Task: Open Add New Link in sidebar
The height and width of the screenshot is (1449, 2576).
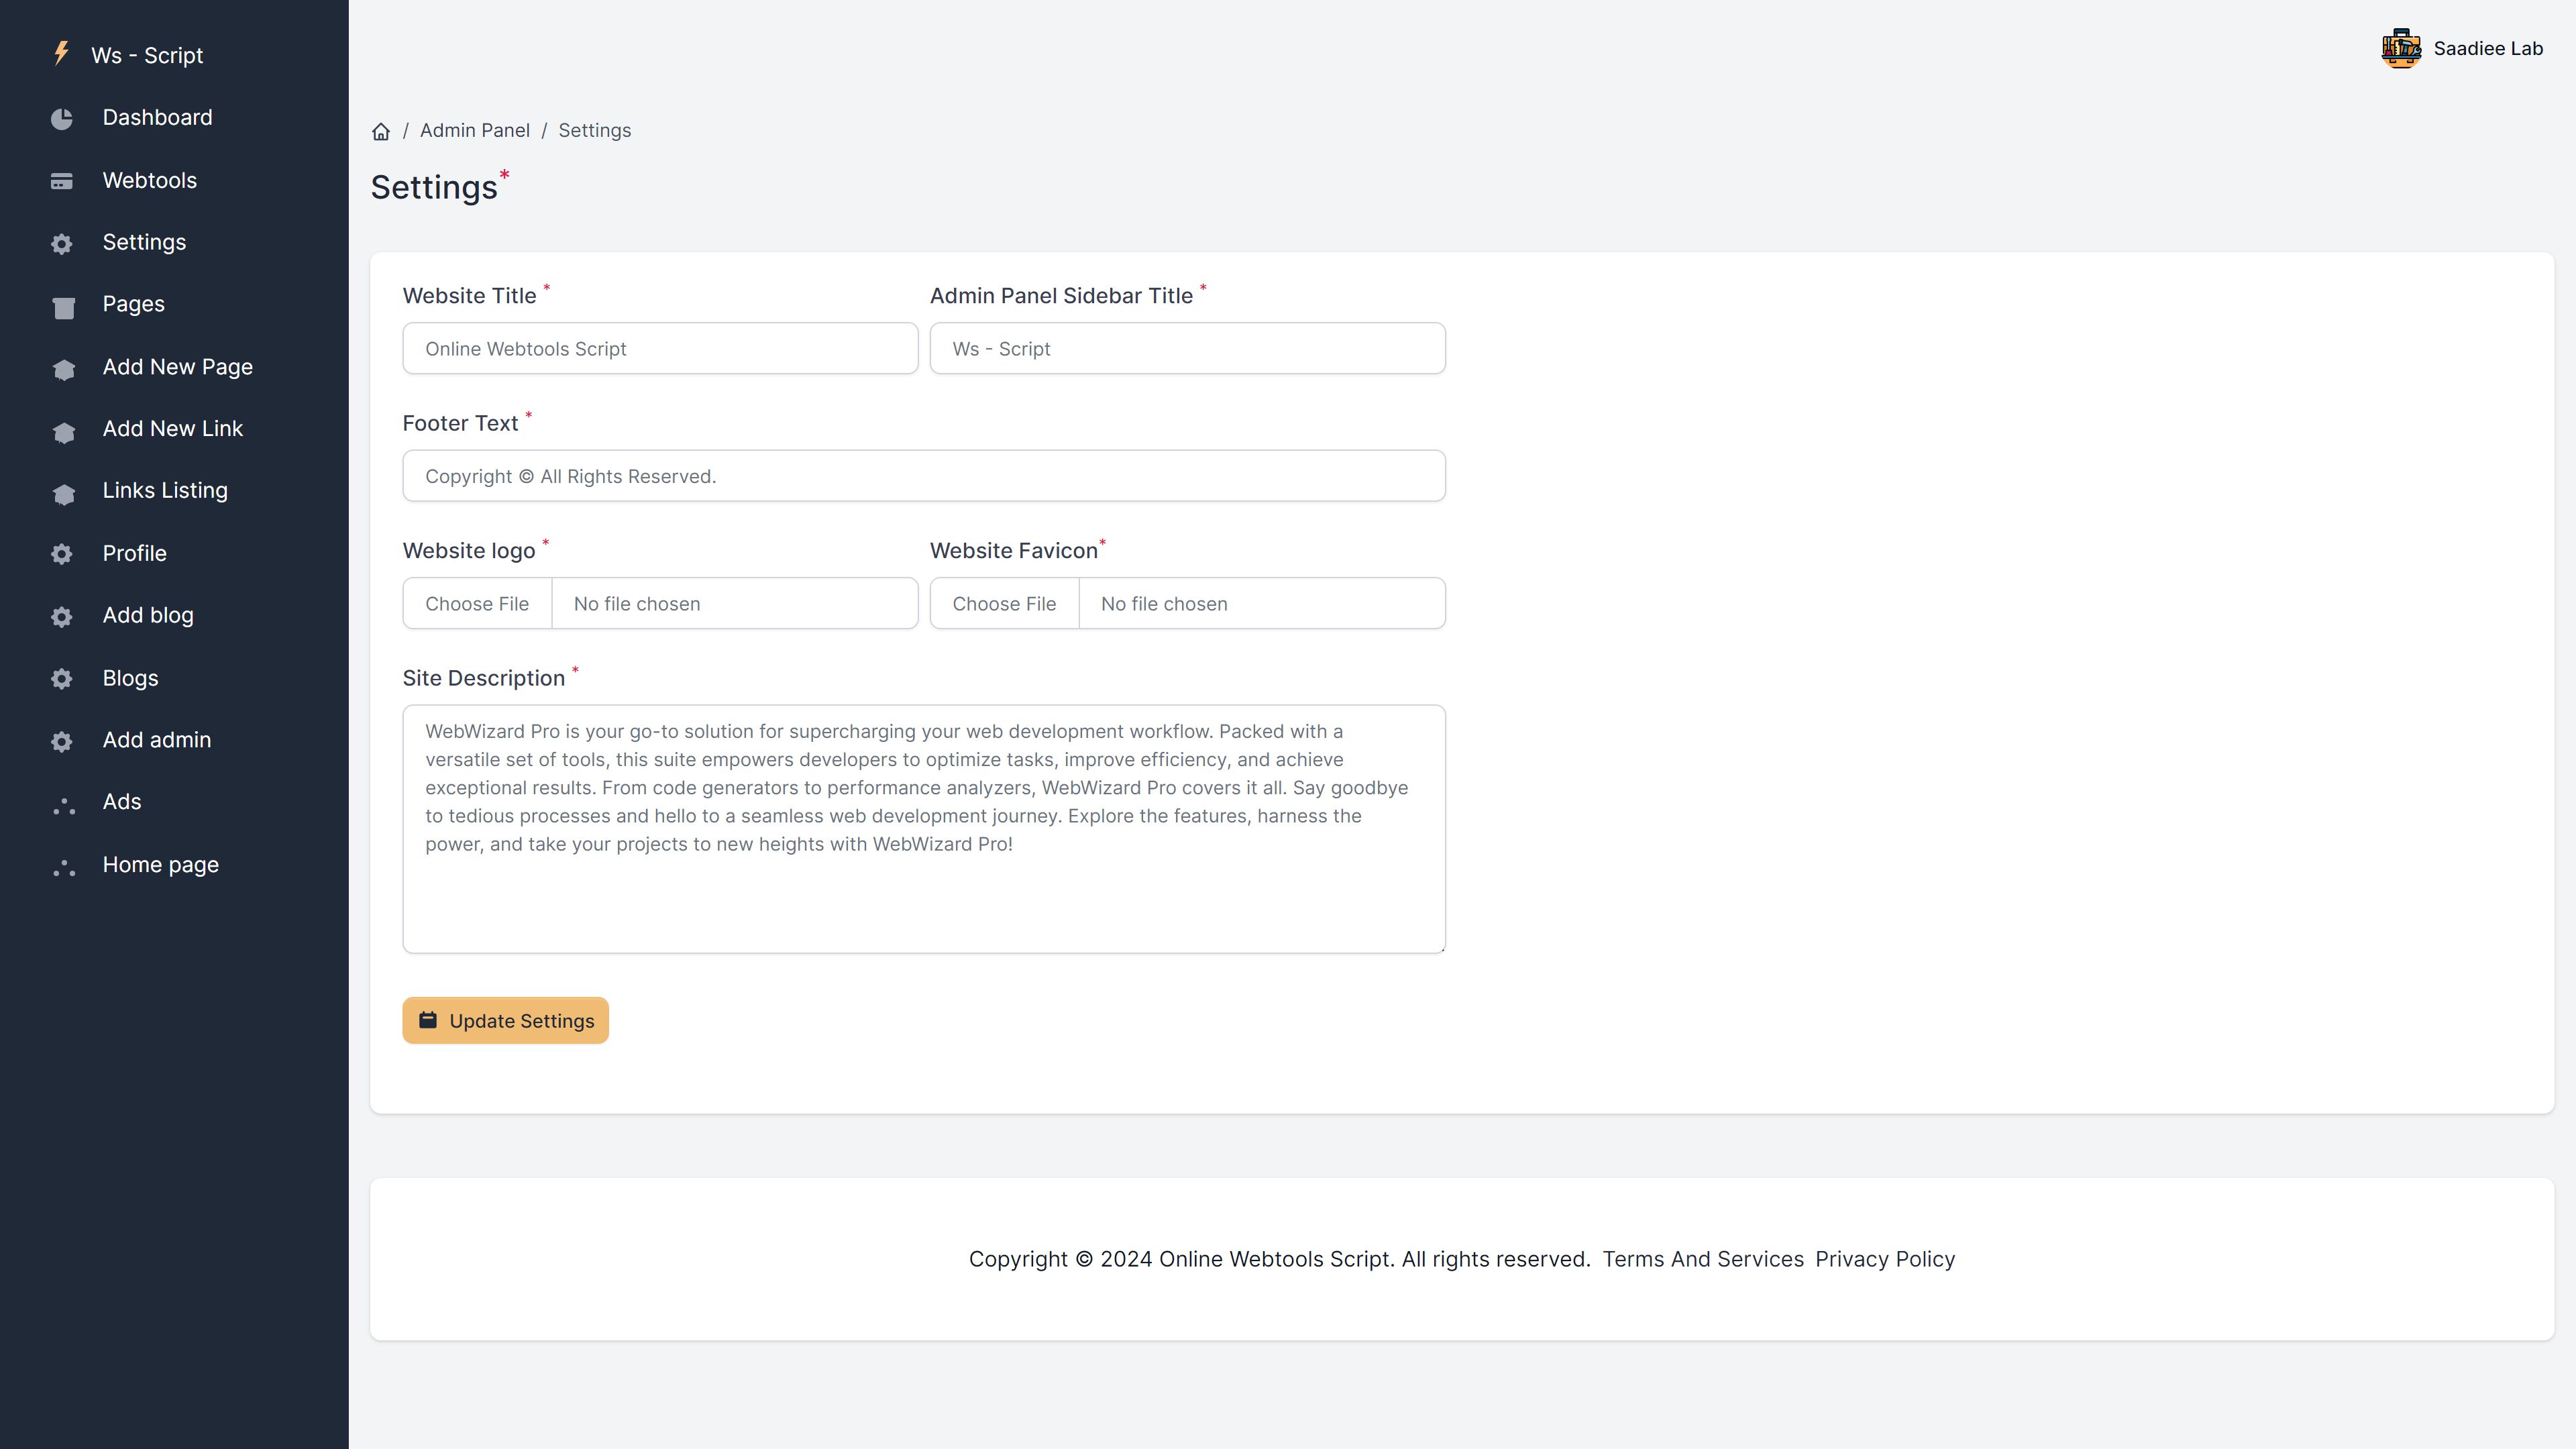Action: click(x=172, y=429)
